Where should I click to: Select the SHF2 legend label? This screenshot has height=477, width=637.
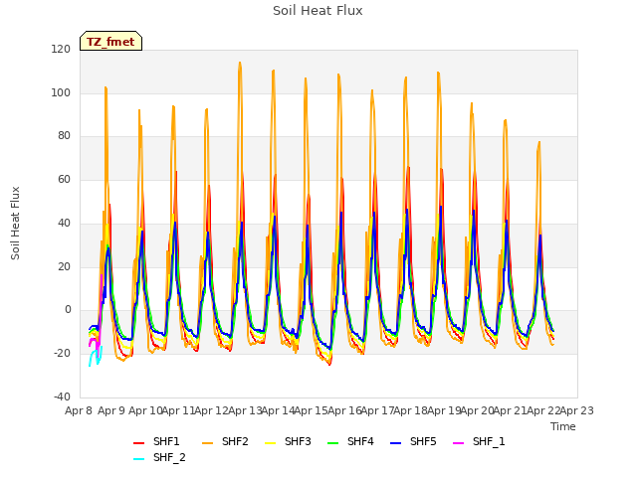pyautogui.click(x=235, y=441)
